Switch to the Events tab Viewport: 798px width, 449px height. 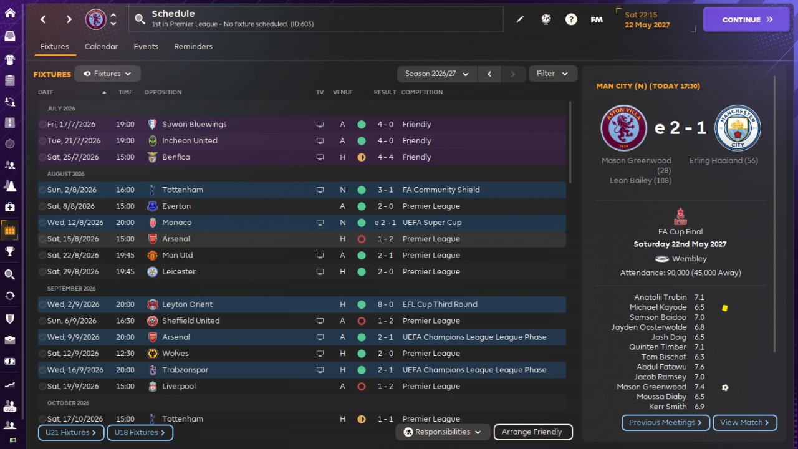[146, 47]
